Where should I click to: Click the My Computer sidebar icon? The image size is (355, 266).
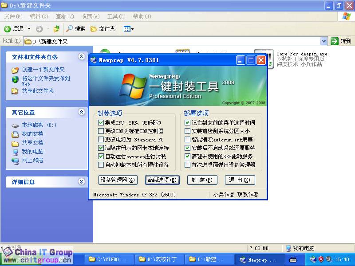15,152
